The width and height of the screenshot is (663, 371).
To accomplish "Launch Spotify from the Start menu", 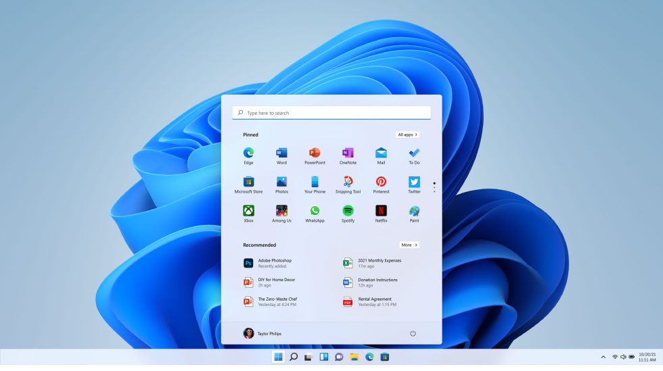I will (x=348, y=212).
